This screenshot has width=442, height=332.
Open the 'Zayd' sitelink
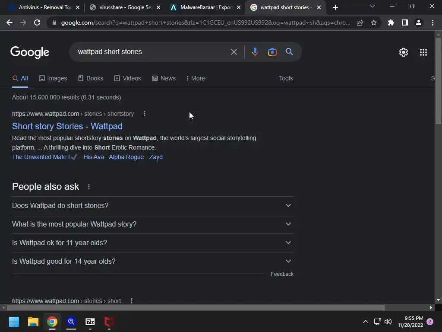click(156, 157)
